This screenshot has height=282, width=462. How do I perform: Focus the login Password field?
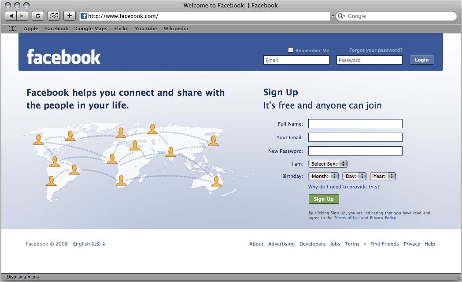click(x=370, y=60)
